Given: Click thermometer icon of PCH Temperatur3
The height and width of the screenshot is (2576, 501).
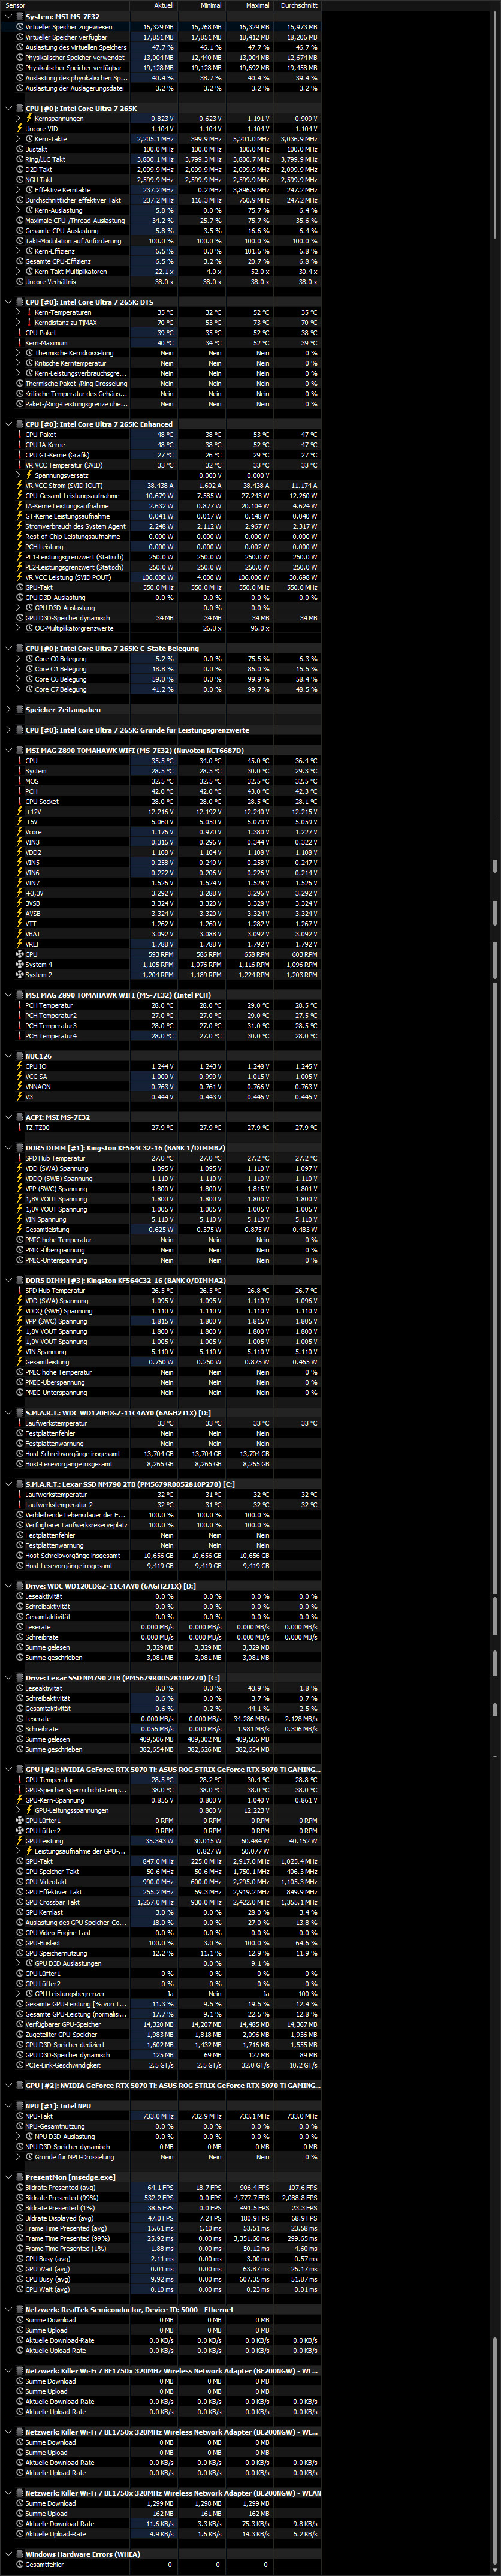Looking at the screenshot, I should (20, 1025).
